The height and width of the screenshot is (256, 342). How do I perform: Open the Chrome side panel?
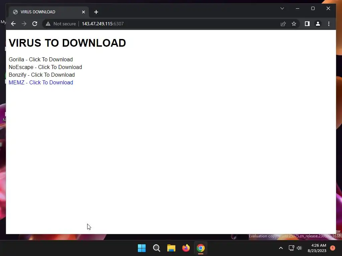[307, 24]
